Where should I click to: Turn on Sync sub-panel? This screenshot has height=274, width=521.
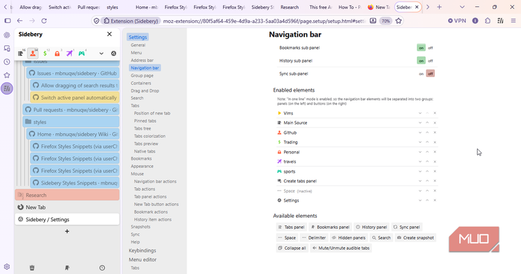[x=421, y=74]
